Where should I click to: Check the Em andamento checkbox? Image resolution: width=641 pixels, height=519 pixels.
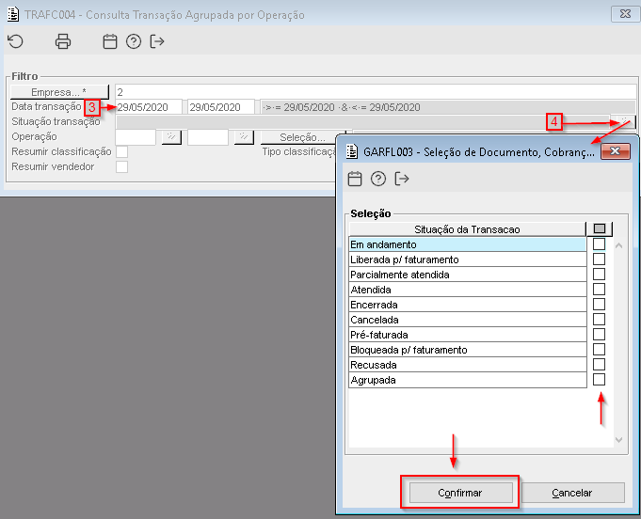click(599, 244)
